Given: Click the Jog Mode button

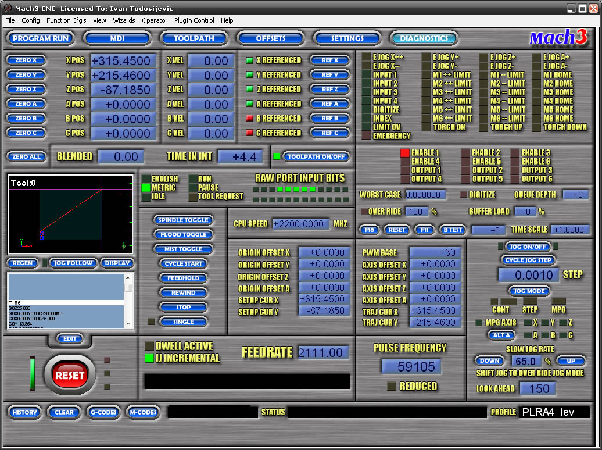Looking at the screenshot, I should tap(529, 291).
